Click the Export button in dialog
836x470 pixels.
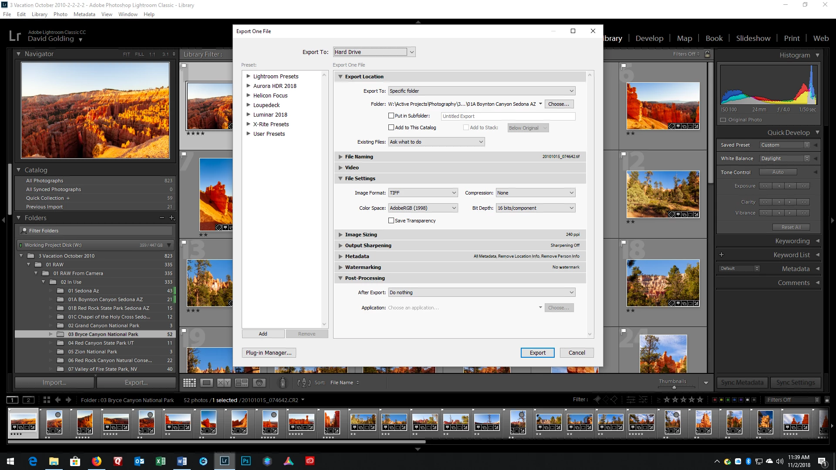tap(537, 353)
